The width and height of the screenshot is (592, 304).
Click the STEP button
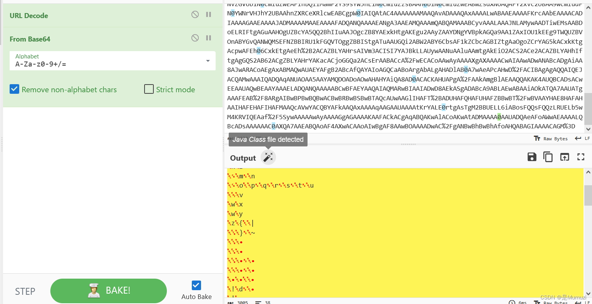[x=25, y=291]
